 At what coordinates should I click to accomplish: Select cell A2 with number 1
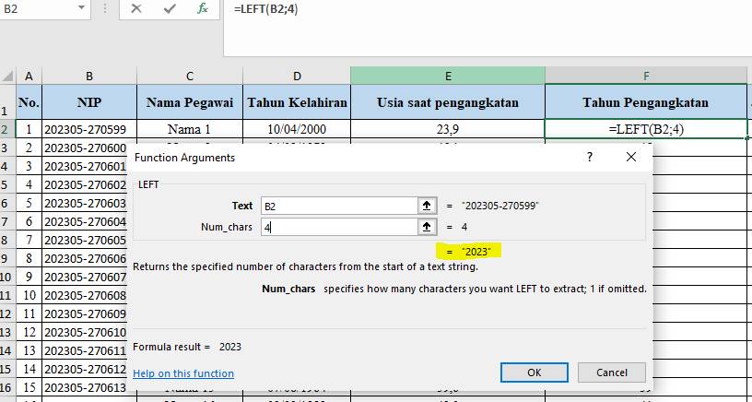(29, 129)
